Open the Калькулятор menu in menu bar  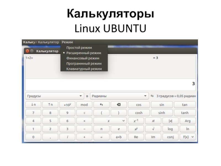(x=49, y=42)
